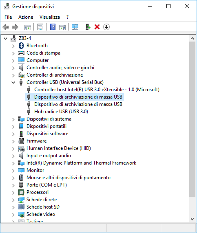Toggle the action pane toolbar icon

coord(62,27)
